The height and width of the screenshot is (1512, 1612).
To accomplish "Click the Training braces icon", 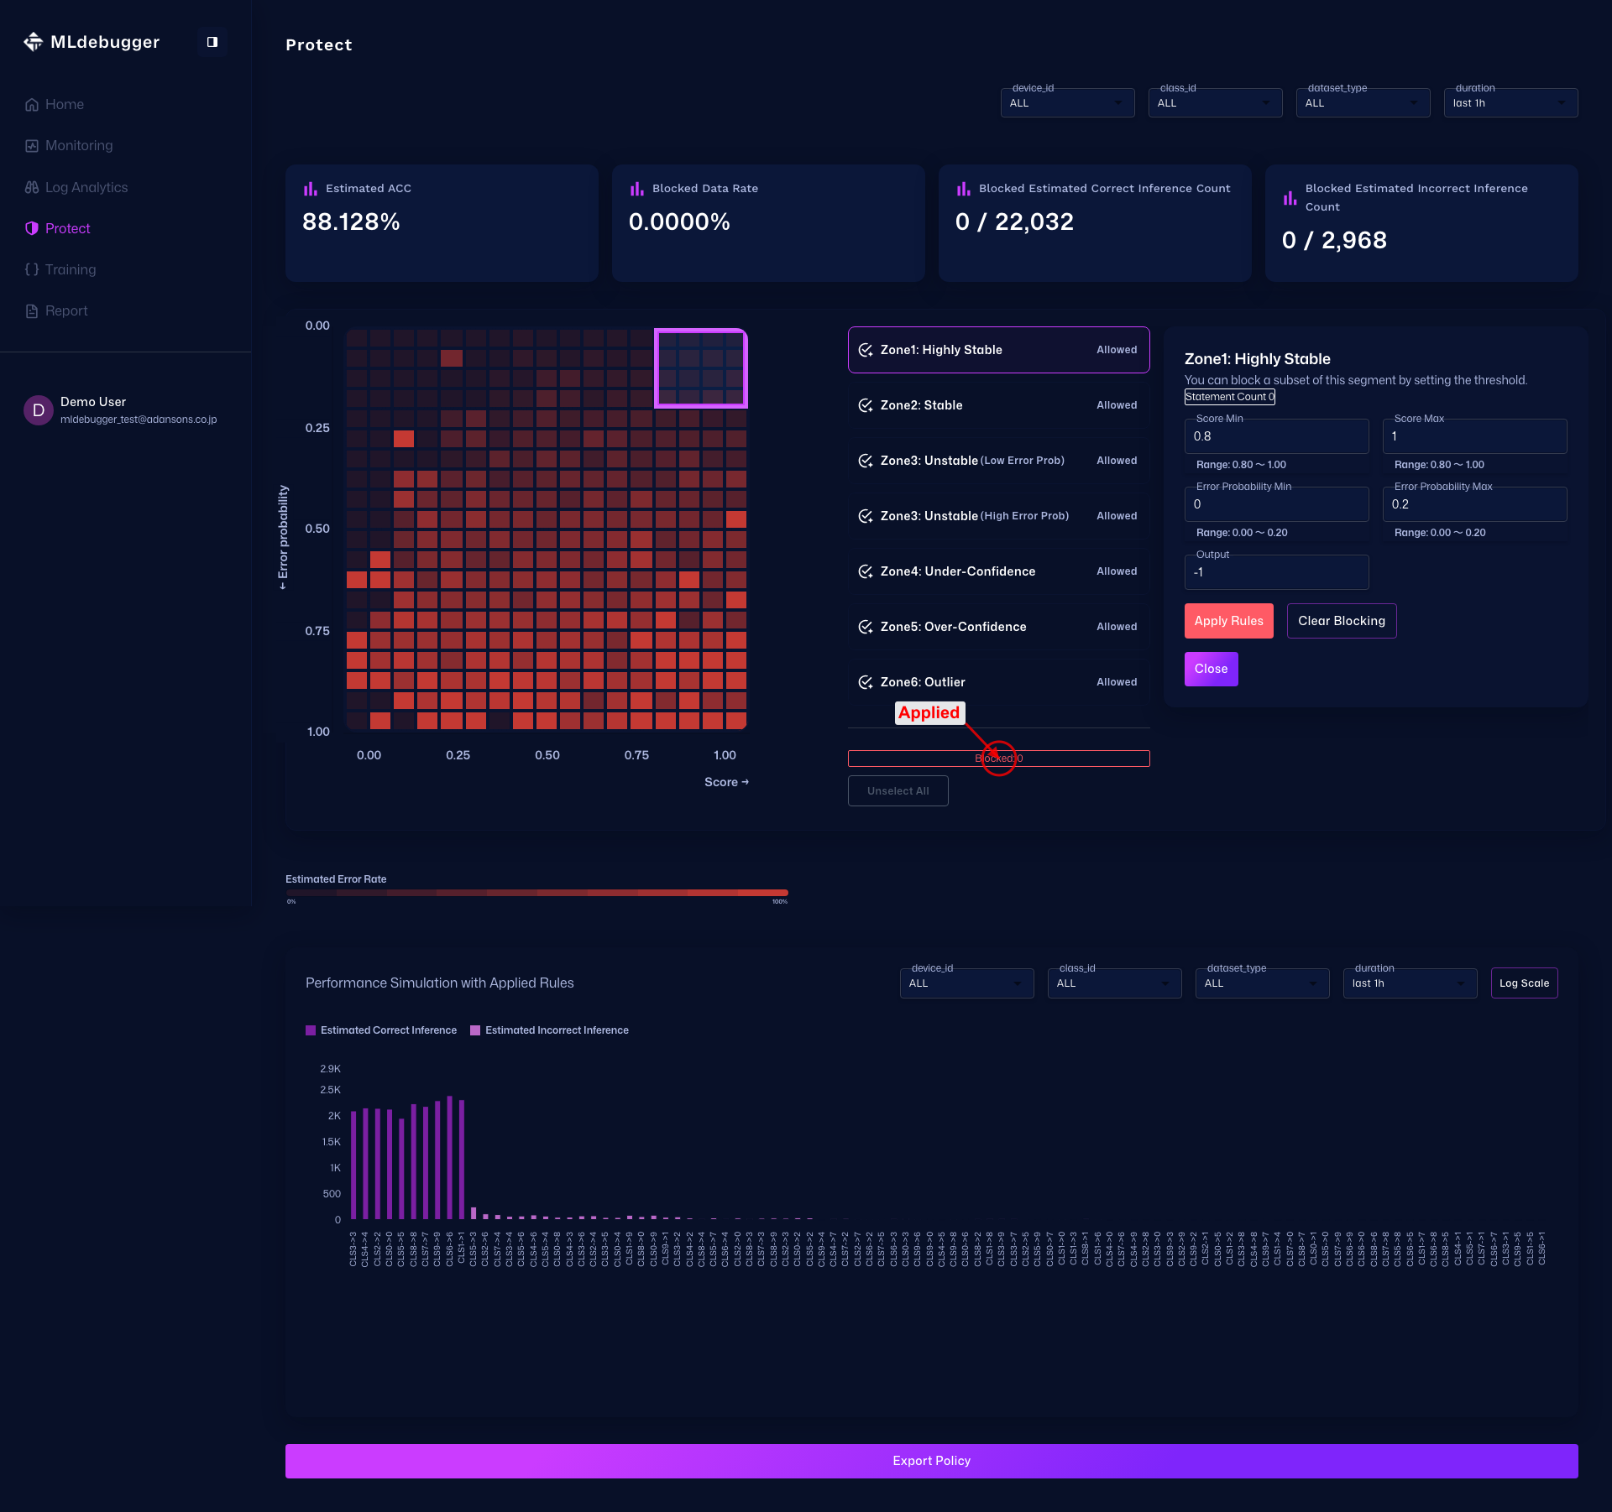I will coord(32,269).
